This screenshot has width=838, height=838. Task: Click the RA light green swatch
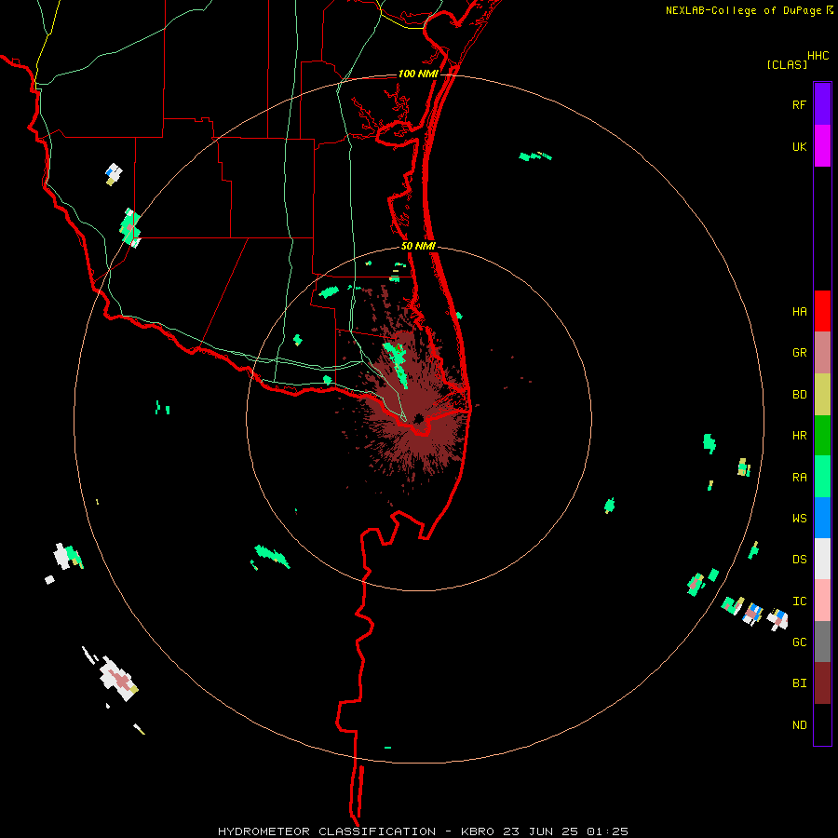click(x=822, y=477)
